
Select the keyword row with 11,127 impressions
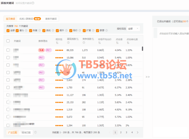click(x=8, y=95)
